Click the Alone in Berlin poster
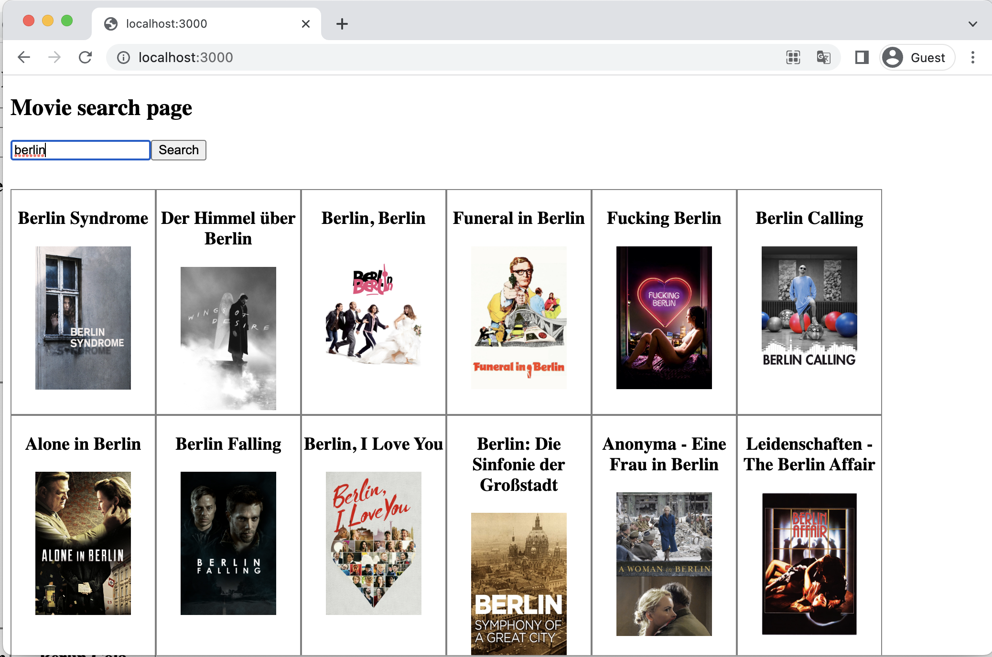 coord(83,543)
